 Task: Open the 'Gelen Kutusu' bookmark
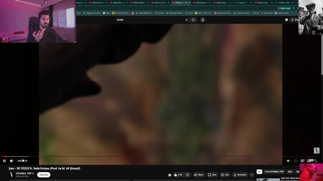(x=267, y=13)
